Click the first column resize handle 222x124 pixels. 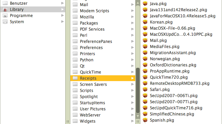tap(68, 121)
